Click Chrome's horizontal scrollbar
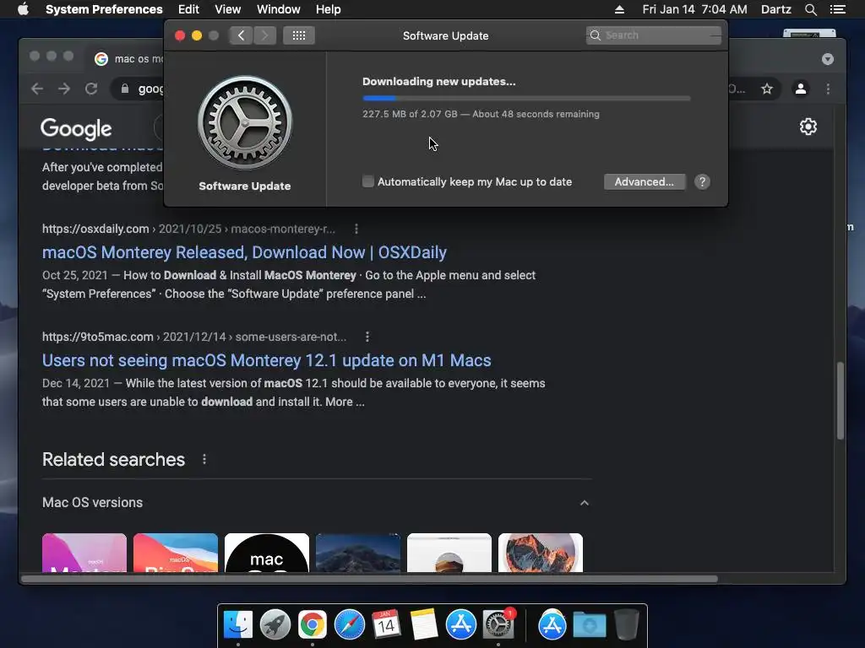The height and width of the screenshot is (648, 865). point(370,579)
